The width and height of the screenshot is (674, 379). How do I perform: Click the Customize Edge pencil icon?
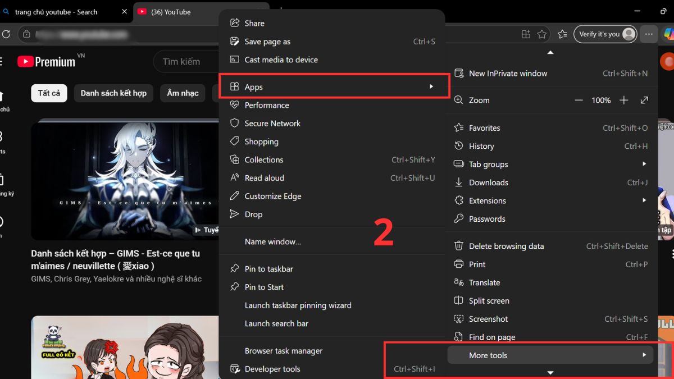235,196
